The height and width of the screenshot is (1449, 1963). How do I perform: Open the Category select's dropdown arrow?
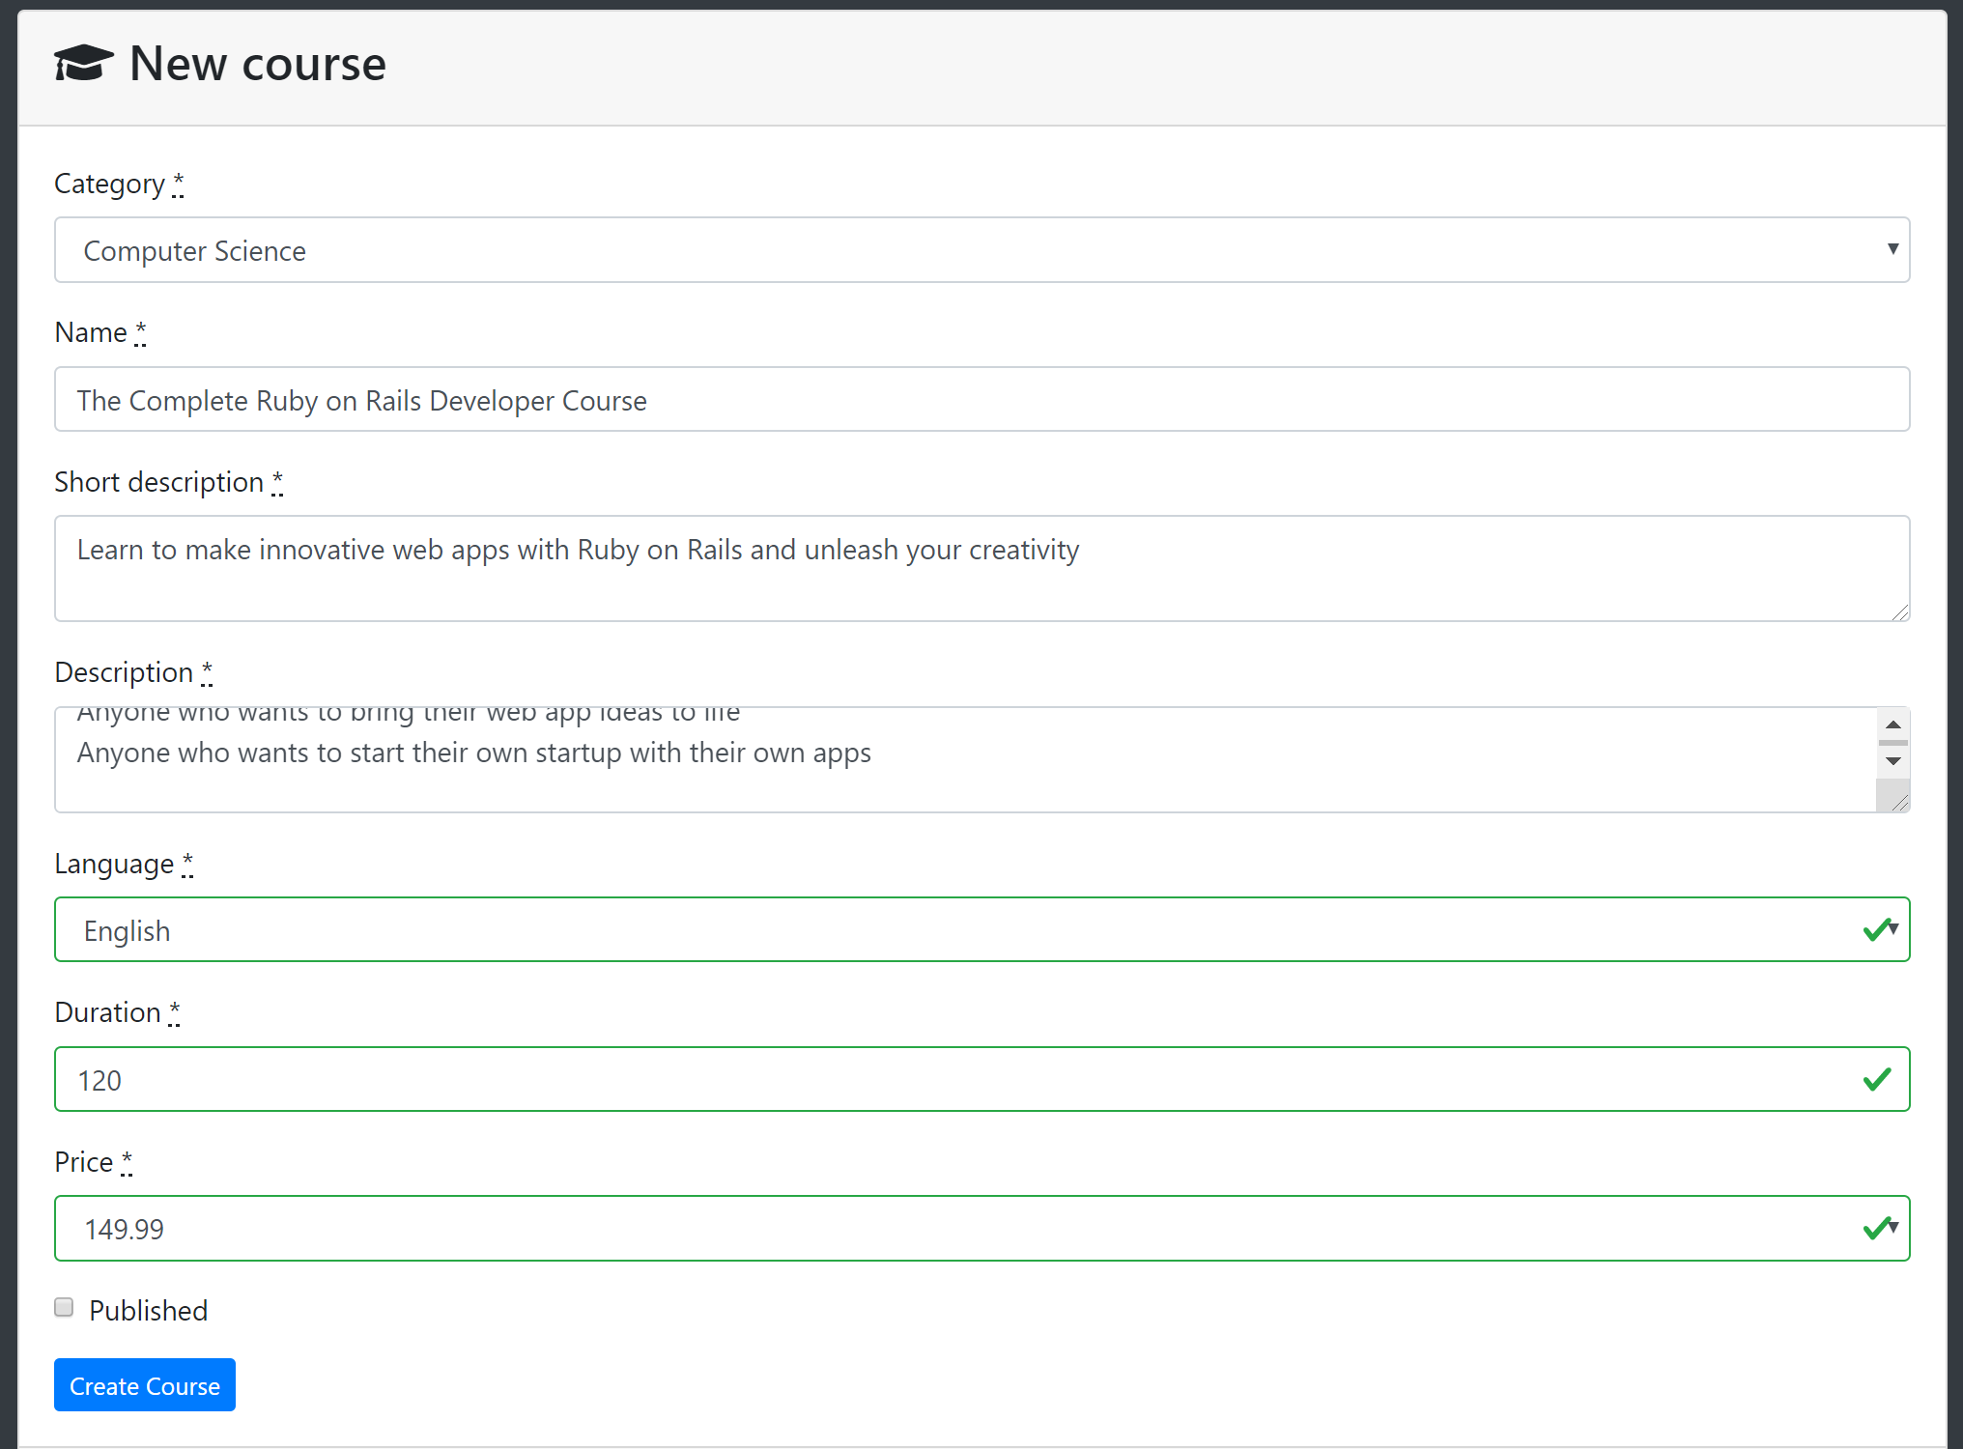[1892, 249]
